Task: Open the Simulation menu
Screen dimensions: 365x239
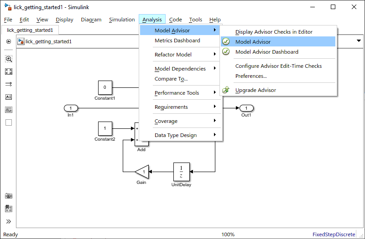Action: click(122, 20)
